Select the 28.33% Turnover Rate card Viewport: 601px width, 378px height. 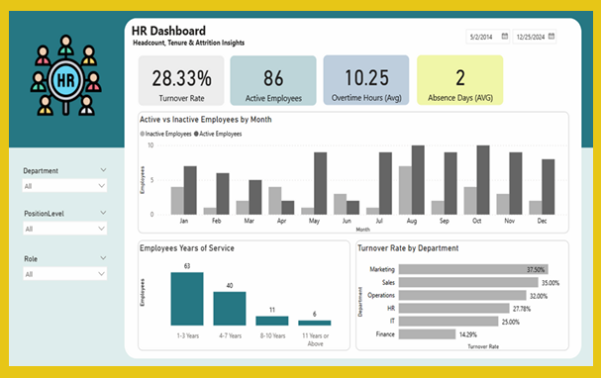[181, 80]
